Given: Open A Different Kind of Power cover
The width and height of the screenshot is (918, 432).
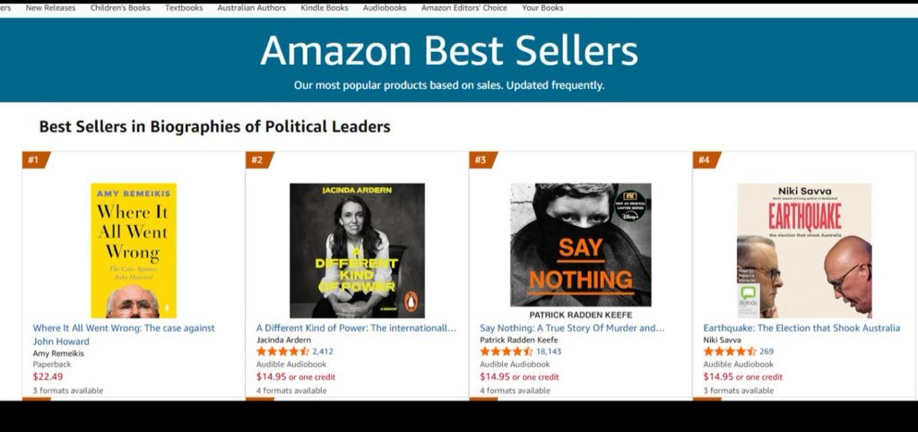Looking at the screenshot, I should 357,250.
